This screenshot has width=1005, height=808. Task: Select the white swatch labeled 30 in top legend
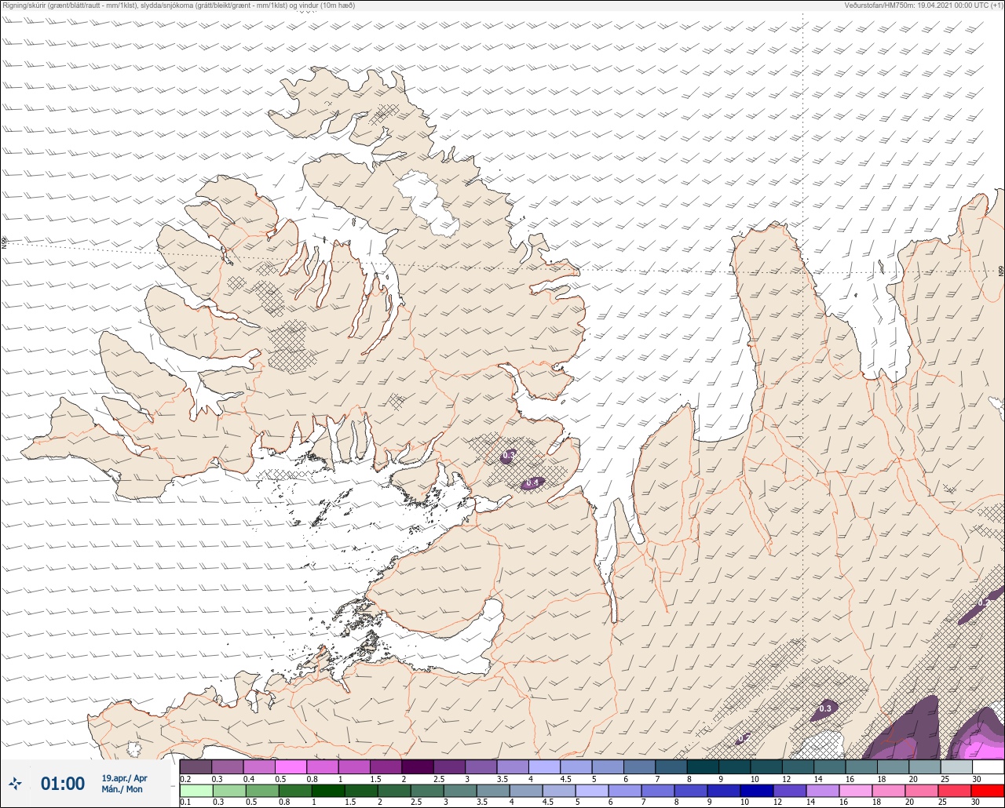(x=988, y=766)
